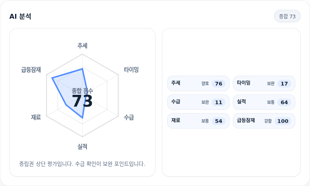The height and width of the screenshot is (186, 310).
Task: Click the 11 score pill for 수급
Action: 219,103
